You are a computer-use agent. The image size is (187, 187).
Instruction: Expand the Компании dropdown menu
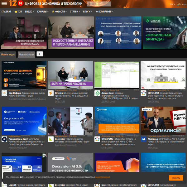(x=104, y=12)
